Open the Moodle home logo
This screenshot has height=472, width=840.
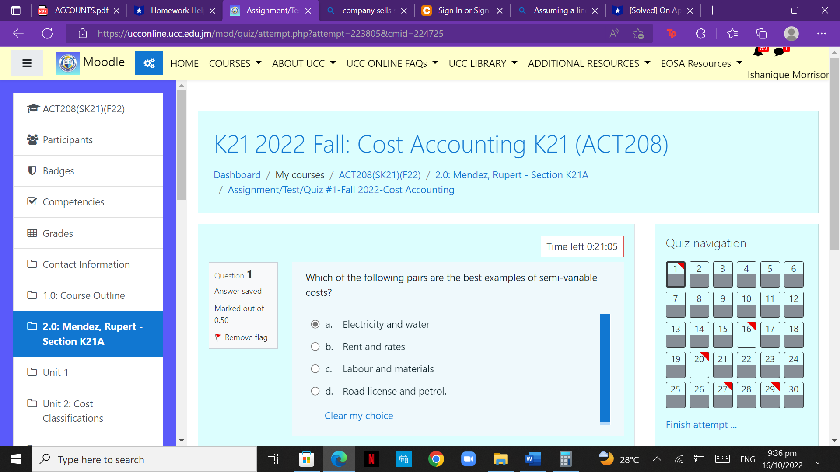pyautogui.click(x=67, y=62)
